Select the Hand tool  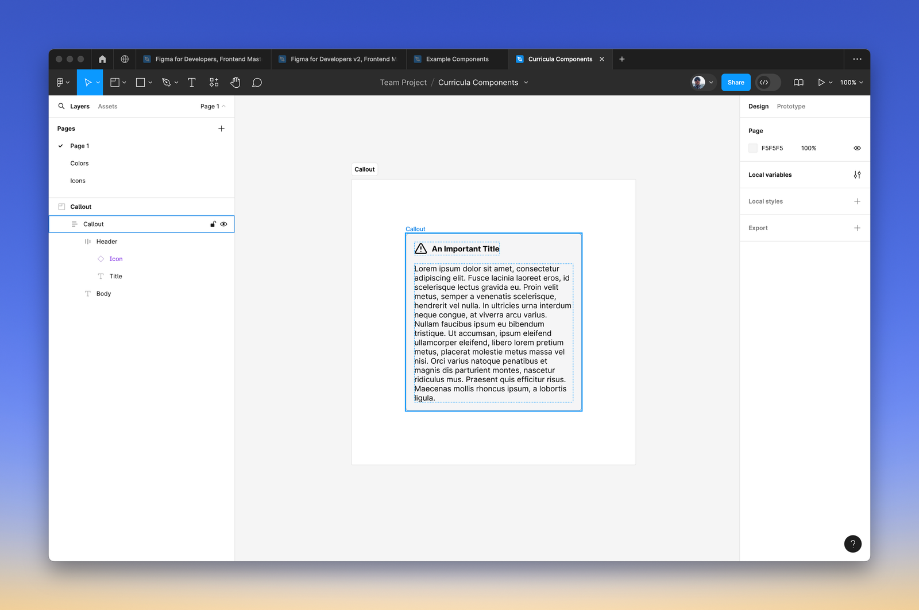click(235, 83)
